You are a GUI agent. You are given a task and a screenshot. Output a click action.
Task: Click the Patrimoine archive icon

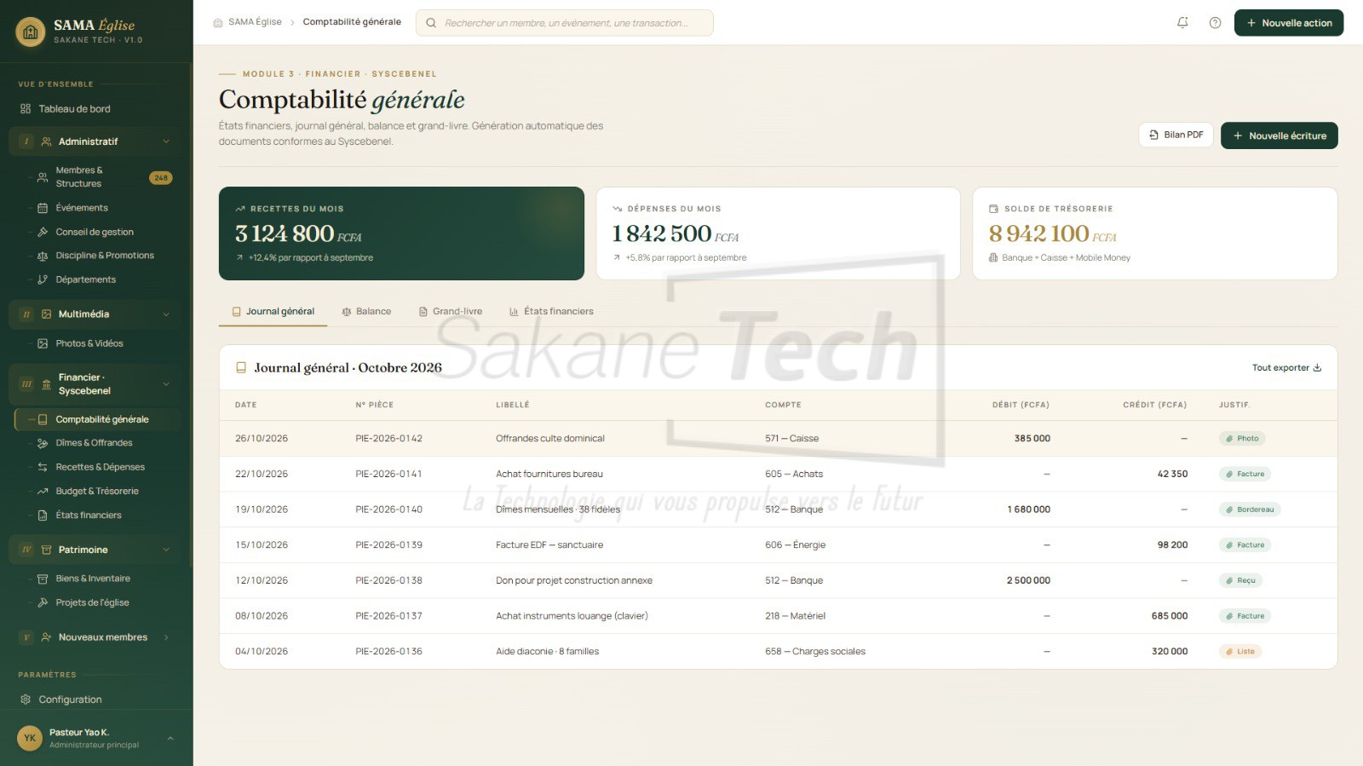tap(47, 550)
